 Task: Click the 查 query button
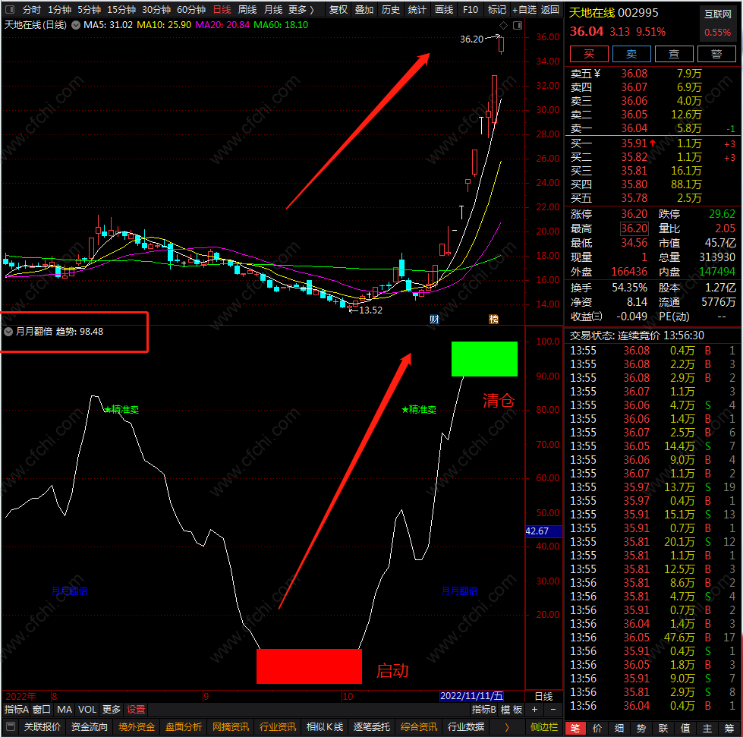674,54
